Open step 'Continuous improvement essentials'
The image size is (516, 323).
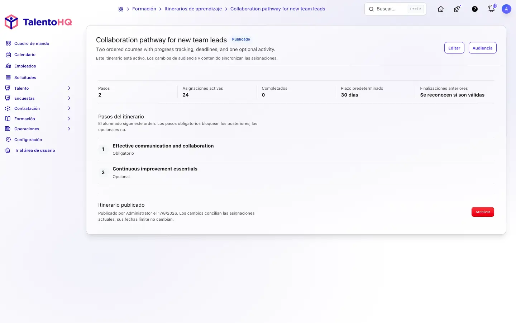click(x=155, y=169)
